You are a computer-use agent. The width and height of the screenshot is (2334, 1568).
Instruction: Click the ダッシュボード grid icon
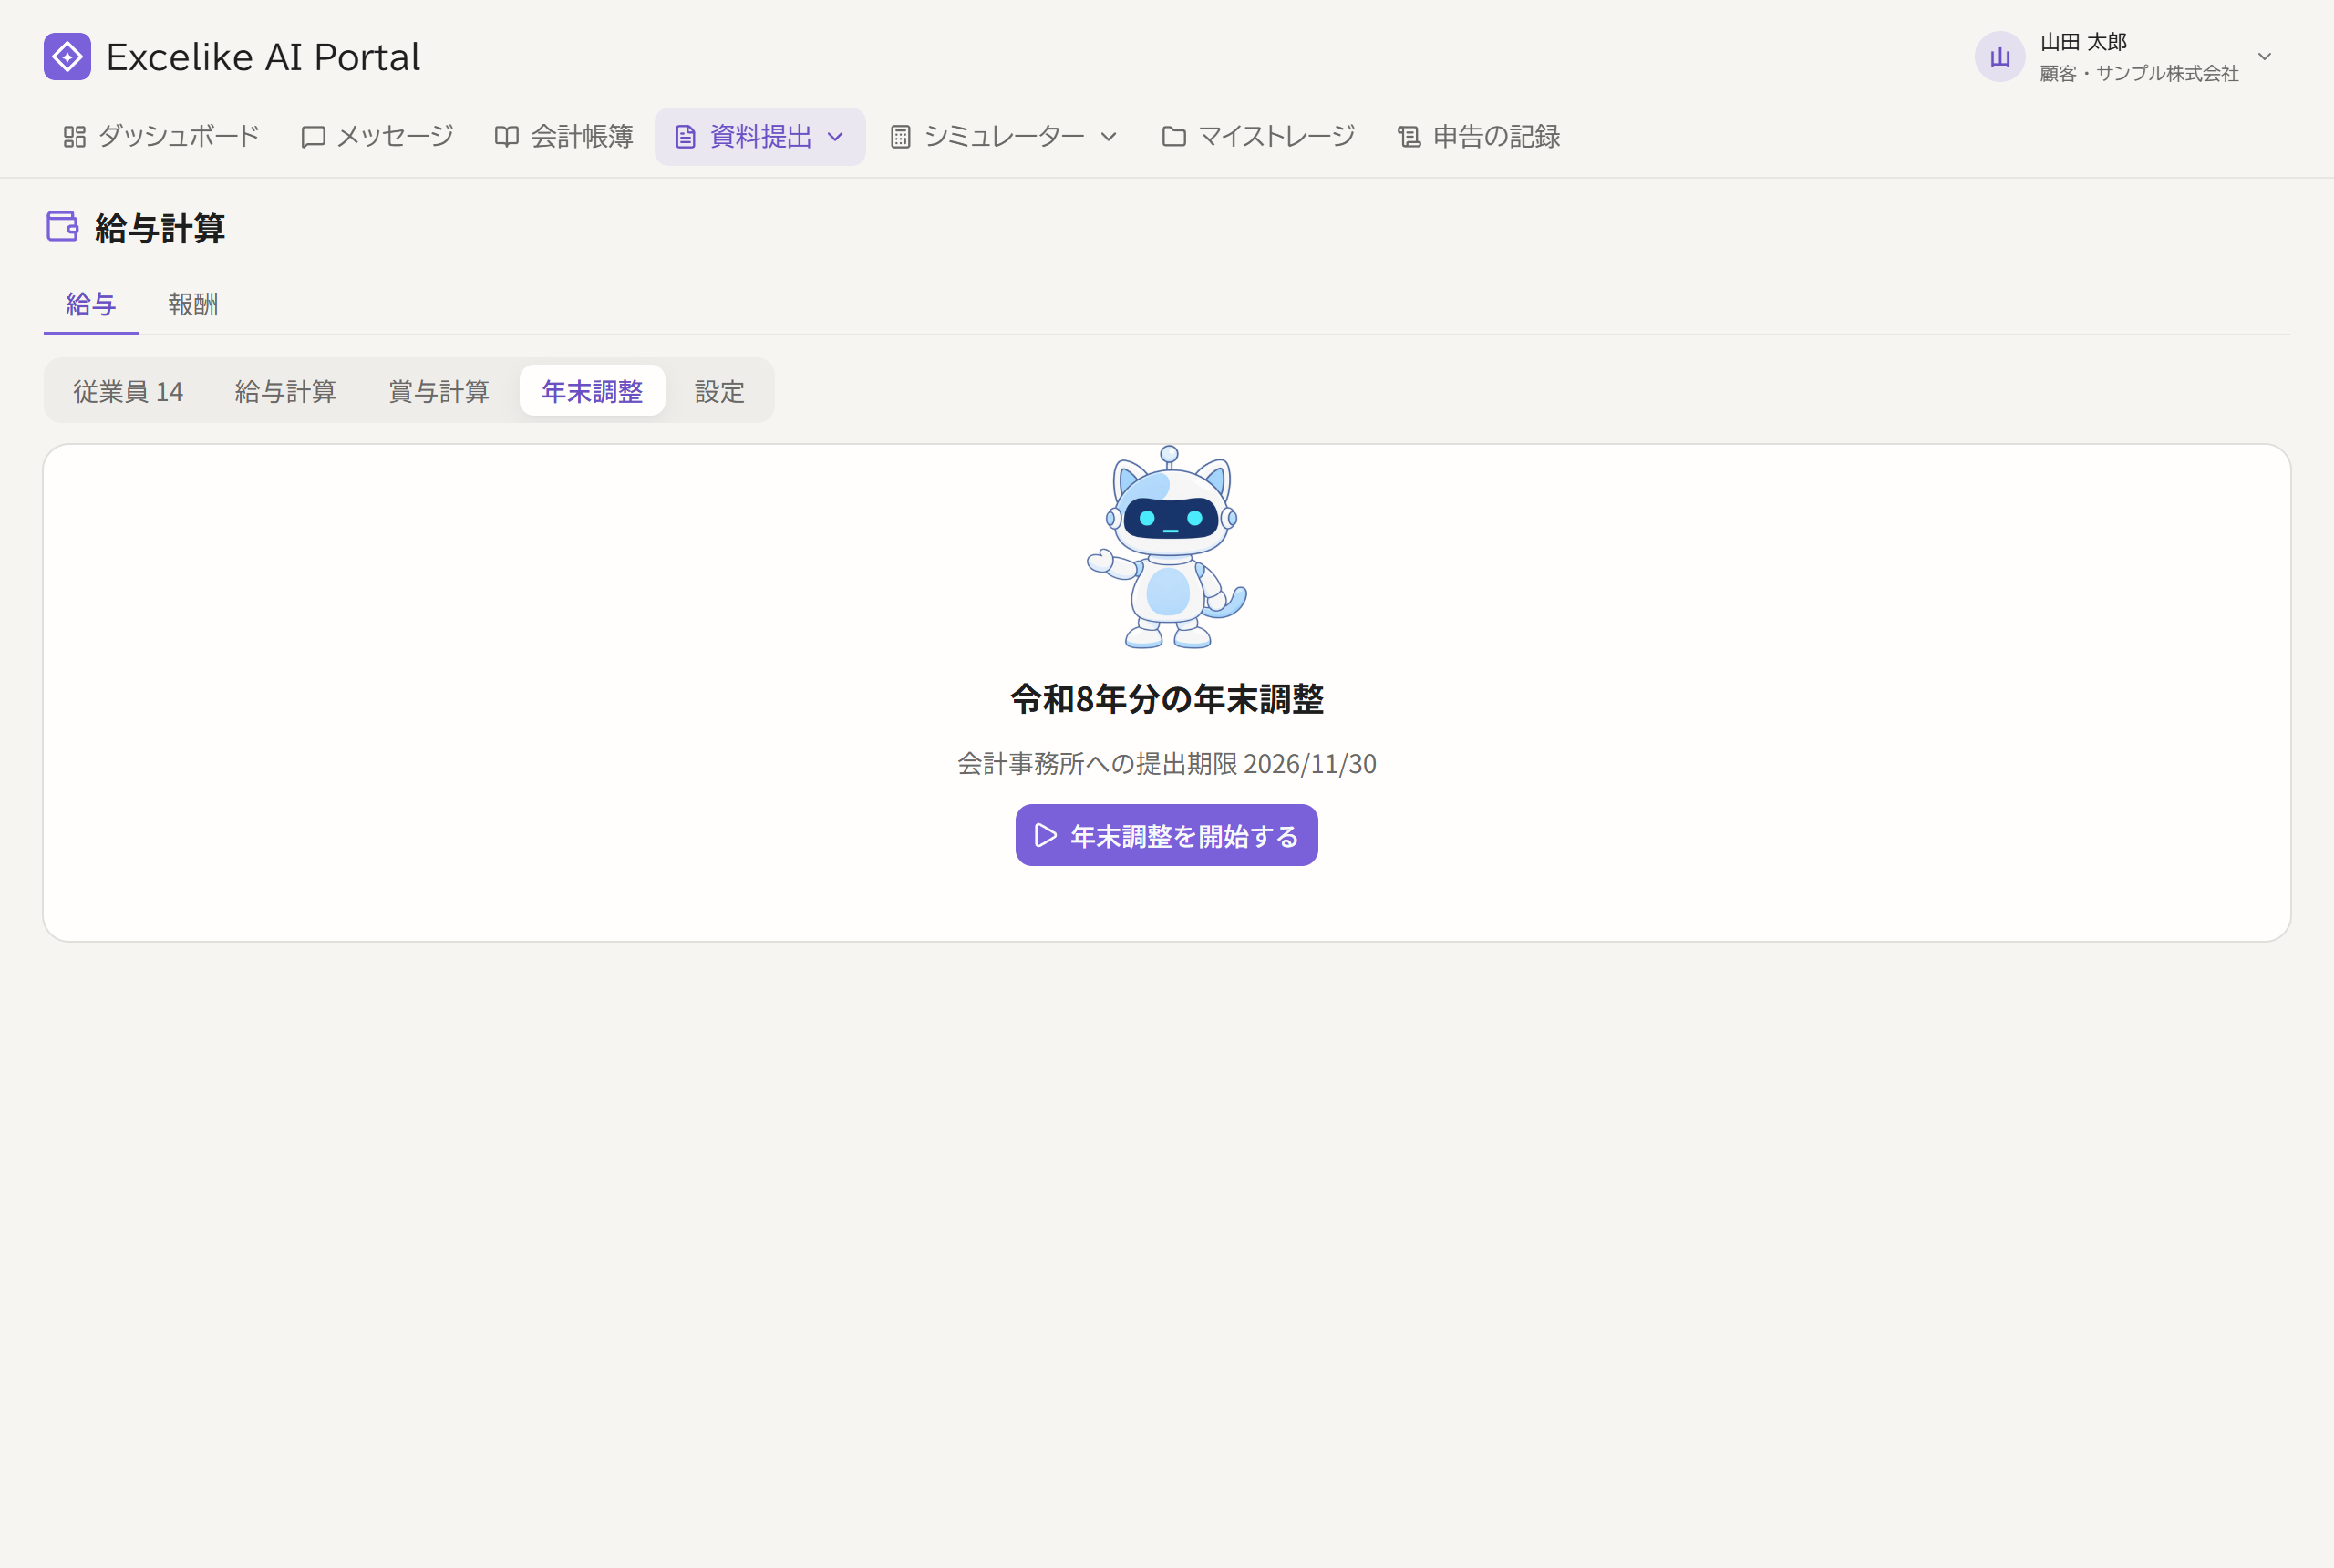(x=74, y=137)
